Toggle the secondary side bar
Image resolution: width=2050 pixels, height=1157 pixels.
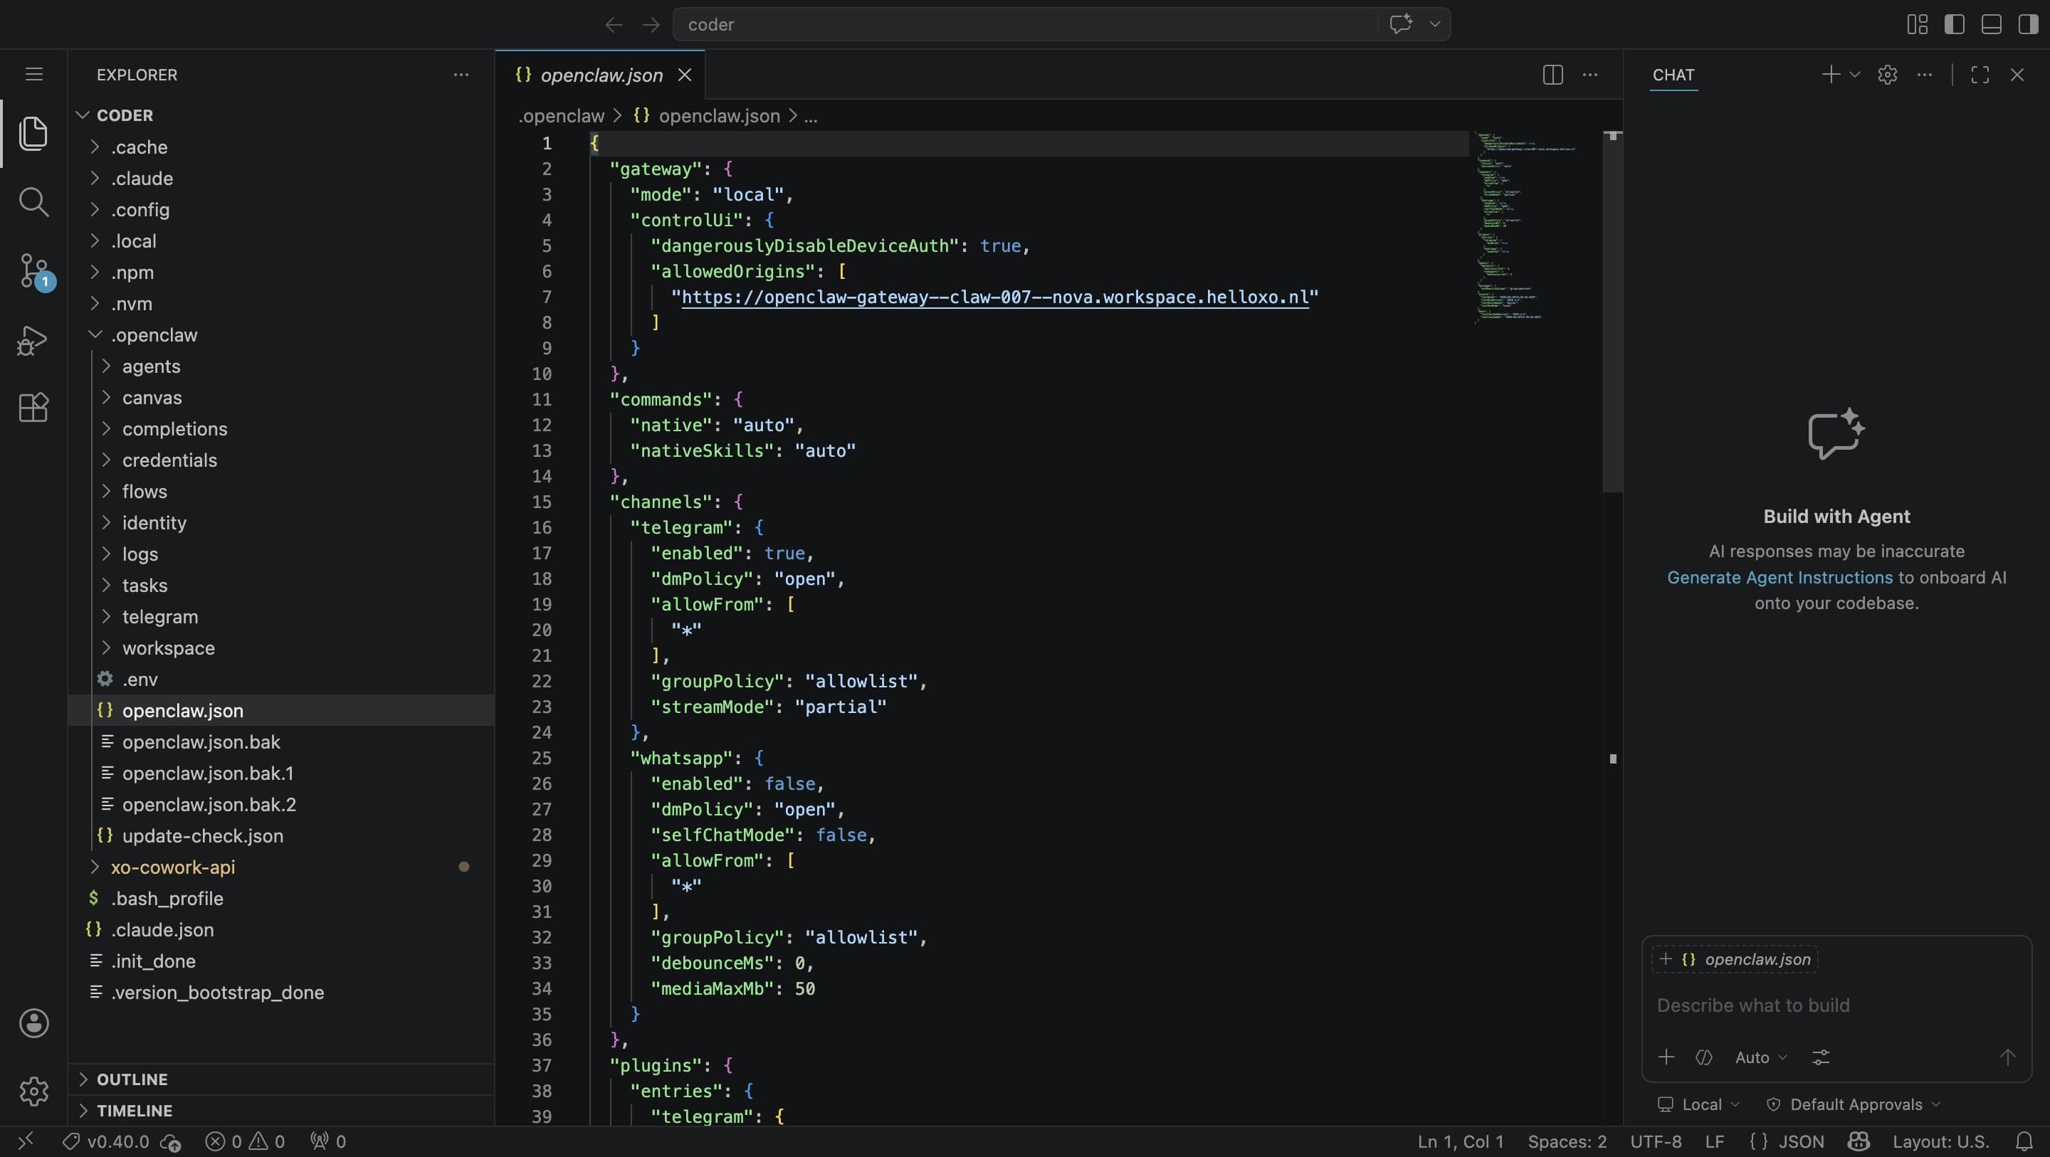(x=2029, y=25)
